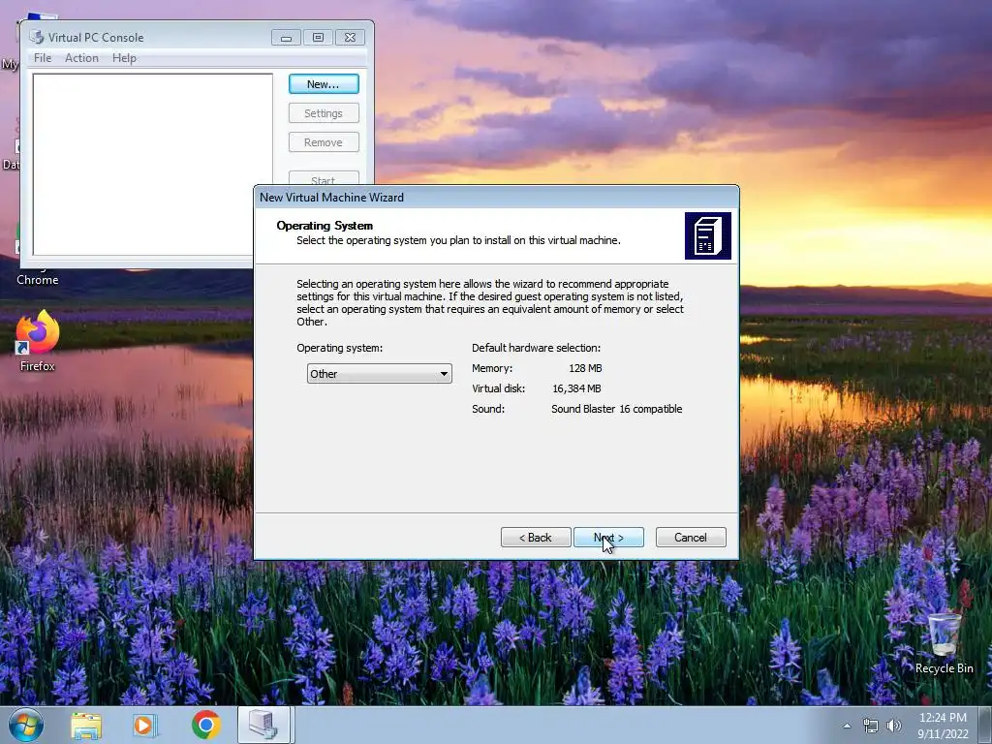Click the Settings button in Virtual PC Console
The width and height of the screenshot is (992, 744).
click(324, 113)
